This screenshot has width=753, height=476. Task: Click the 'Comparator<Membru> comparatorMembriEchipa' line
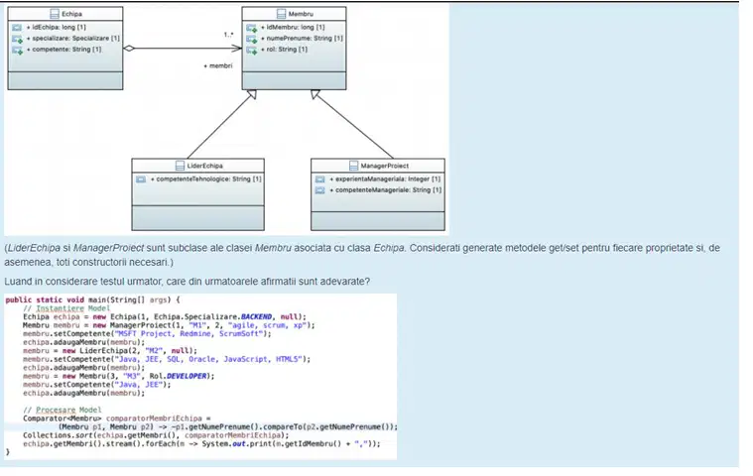(117, 418)
